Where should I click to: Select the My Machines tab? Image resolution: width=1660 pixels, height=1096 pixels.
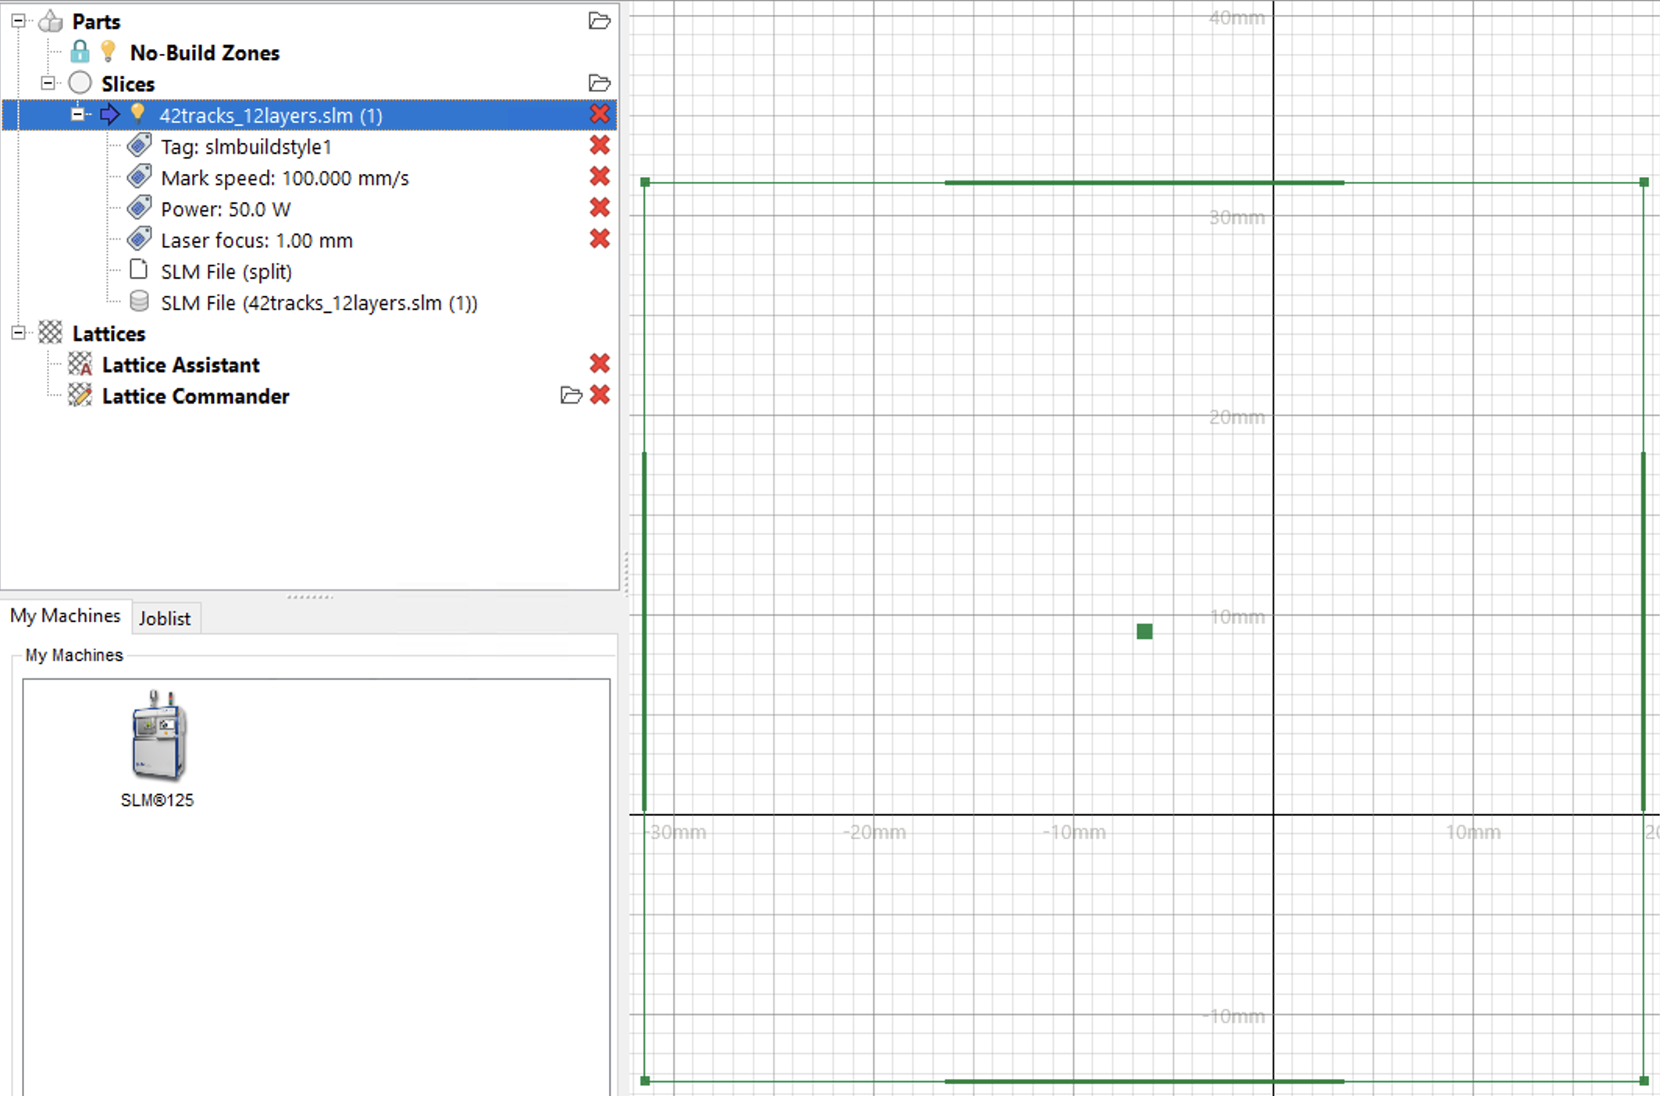coord(66,616)
